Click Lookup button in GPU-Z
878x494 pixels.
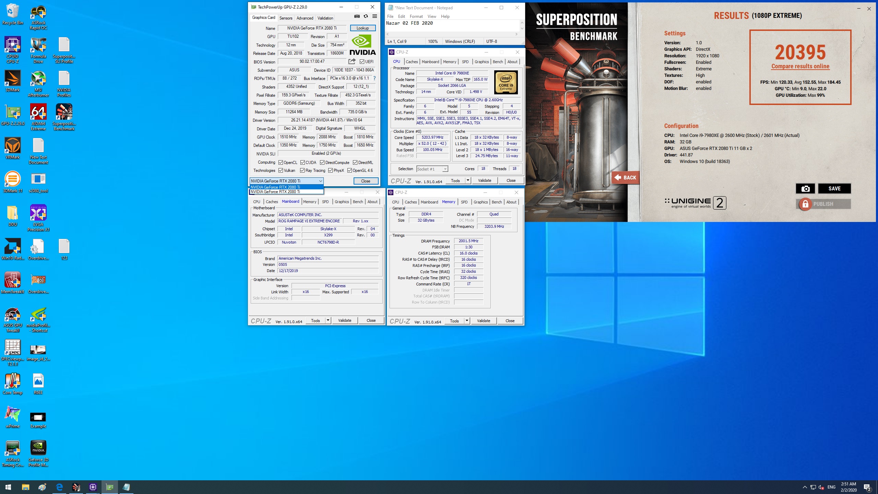pyautogui.click(x=363, y=28)
